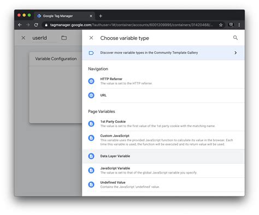
Task: Open the browser extension icon
Action: pos(231,25)
